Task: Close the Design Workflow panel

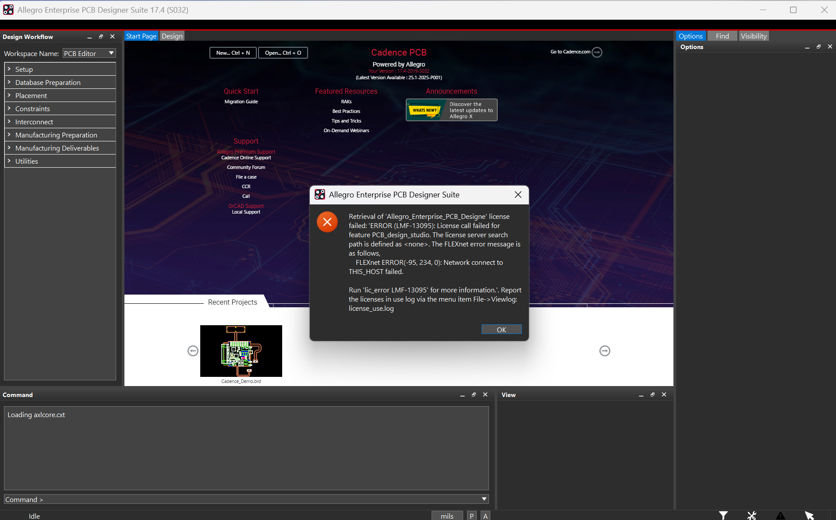Action: (x=112, y=37)
